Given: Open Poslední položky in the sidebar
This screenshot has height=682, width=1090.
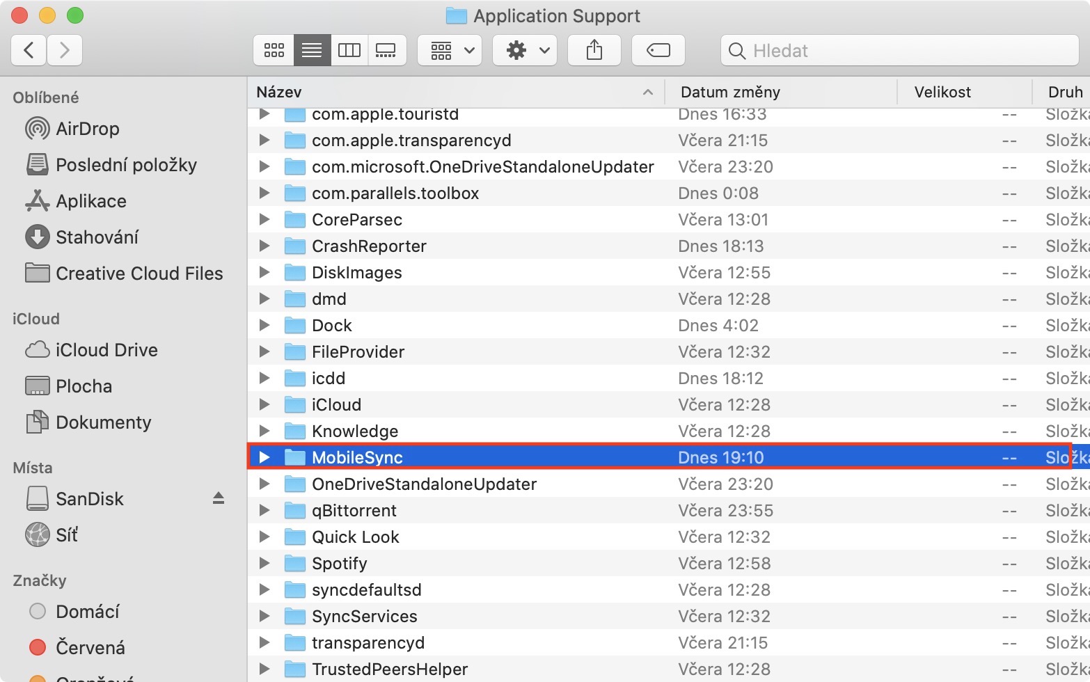Looking at the screenshot, I should 111,165.
